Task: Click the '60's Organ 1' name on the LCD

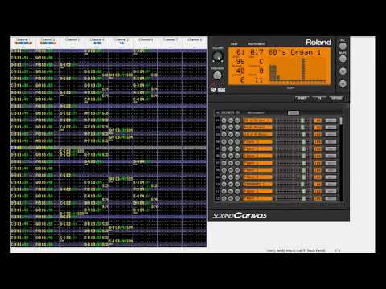Action: [295, 52]
